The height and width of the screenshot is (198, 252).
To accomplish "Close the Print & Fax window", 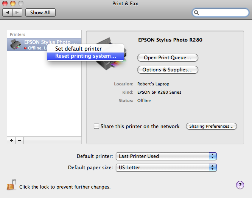I will coord(5,3).
